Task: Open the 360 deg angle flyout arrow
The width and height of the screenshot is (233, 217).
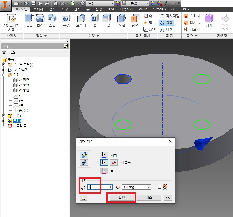Action: click(x=149, y=187)
